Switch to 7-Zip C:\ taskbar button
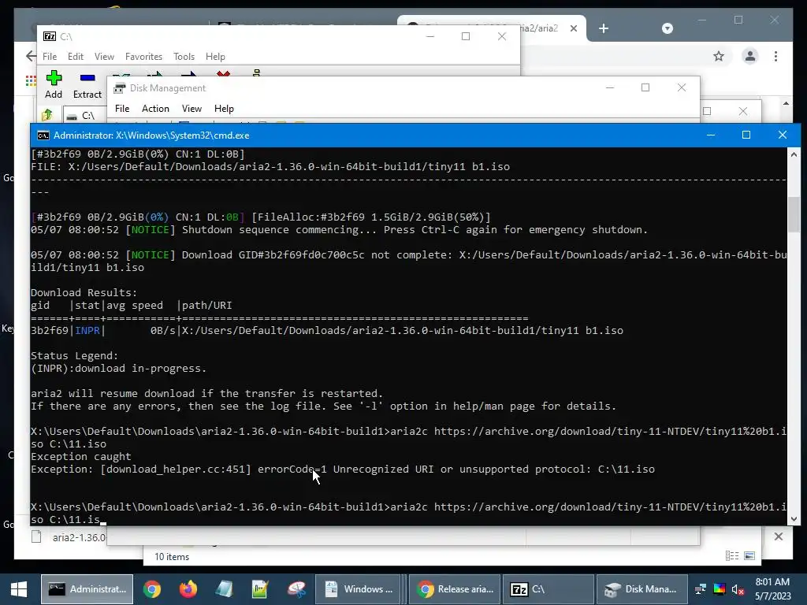 [x=548, y=589]
